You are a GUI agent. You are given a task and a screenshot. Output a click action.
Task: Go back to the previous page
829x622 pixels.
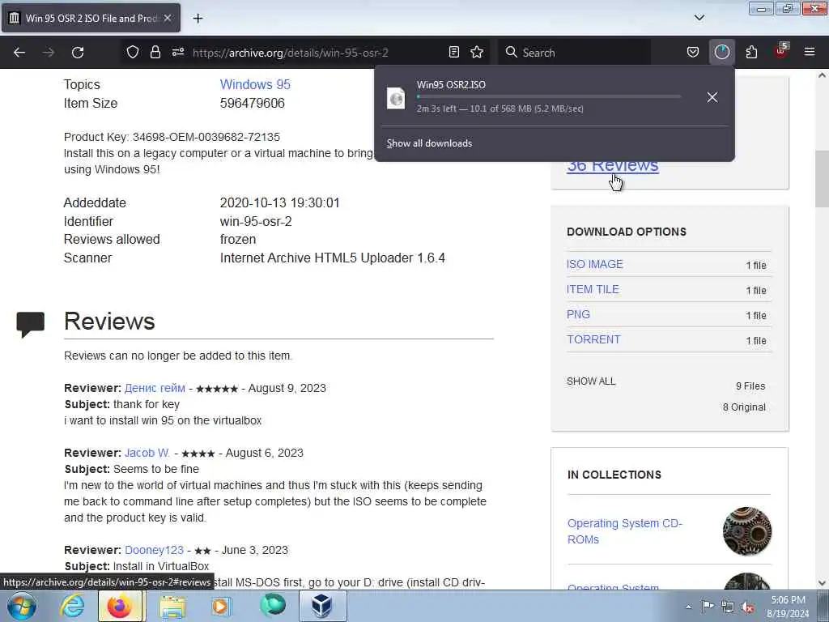tap(19, 53)
